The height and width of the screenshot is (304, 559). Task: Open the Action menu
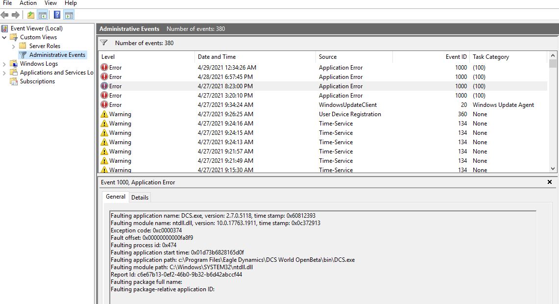pos(28,3)
